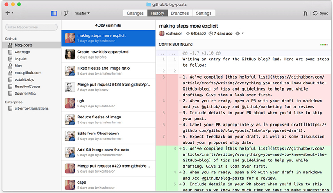Click the commit hash node icon
333x193 pixels.
pyautogui.click(x=188, y=34)
